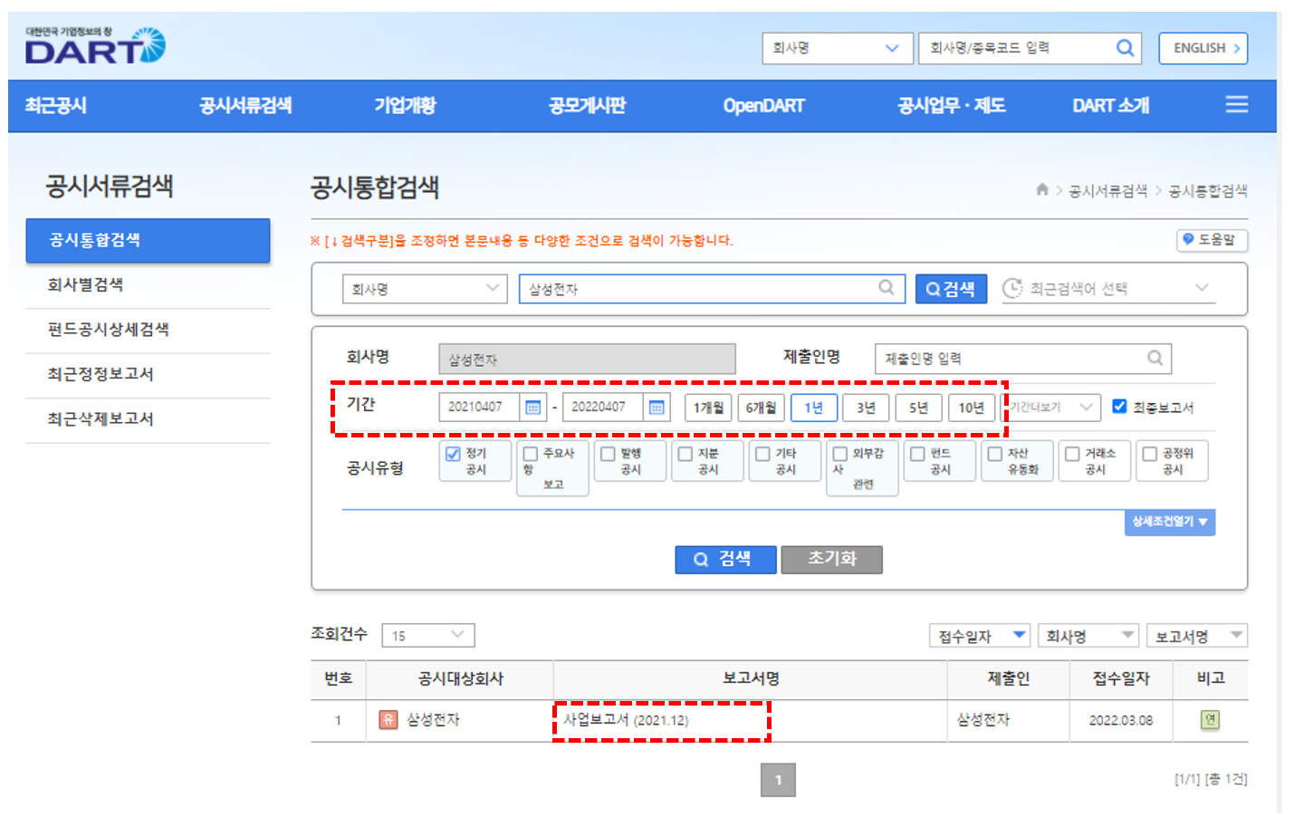Click the 연 remark badge in 비고 column
The image size is (1294, 826).
pos(1210,720)
